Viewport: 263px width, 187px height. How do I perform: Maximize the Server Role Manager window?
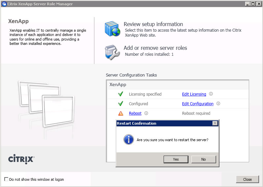pyautogui.click(x=253, y=4)
